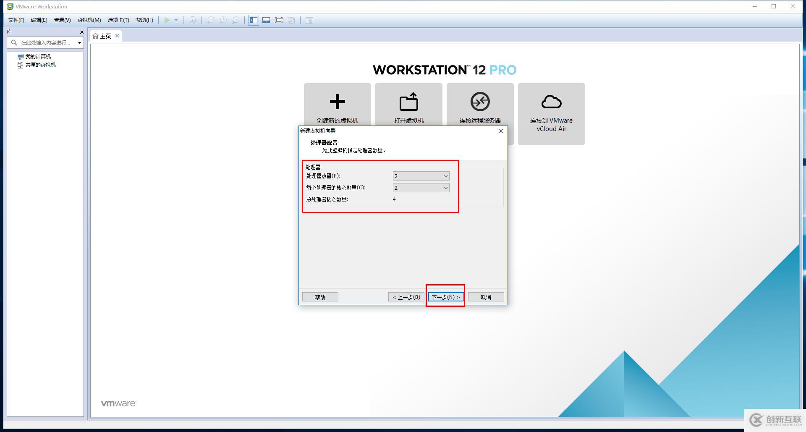The height and width of the screenshot is (432, 806).
Task: Expand the library search filter dropdown arrow
Action: pyautogui.click(x=79, y=42)
